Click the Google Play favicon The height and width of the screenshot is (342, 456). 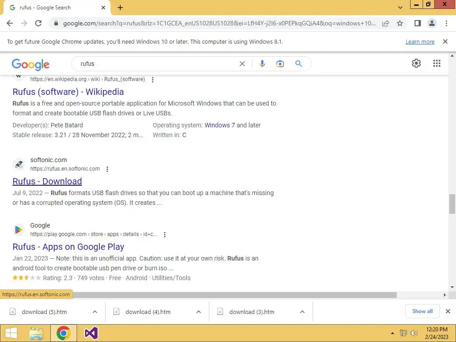19,230
